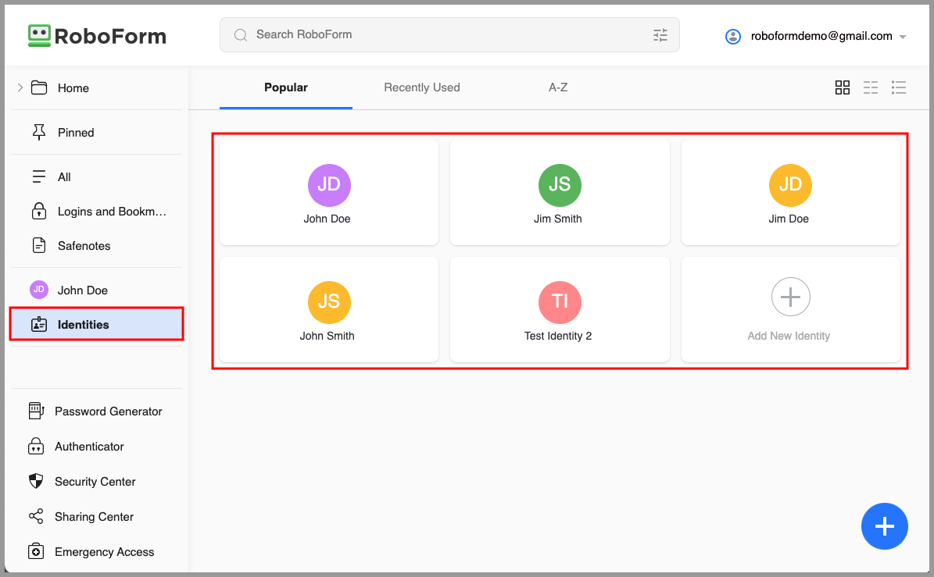Click the RoboForm logo
This screenshot has height=577, width=934.
tap(97, 36)
